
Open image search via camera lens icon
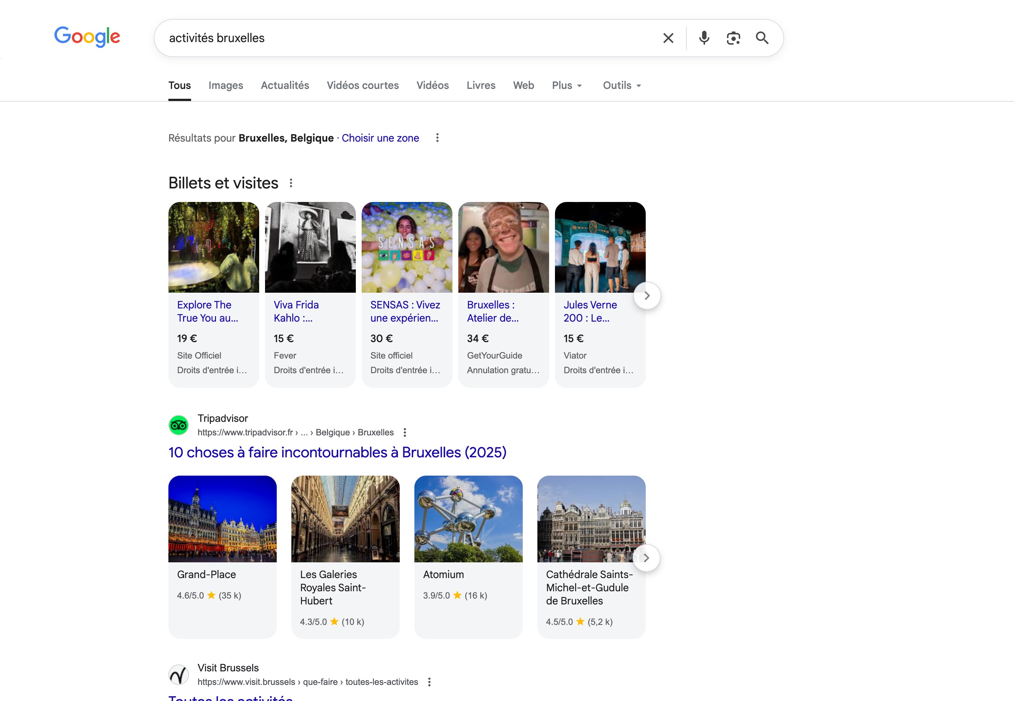733,38
